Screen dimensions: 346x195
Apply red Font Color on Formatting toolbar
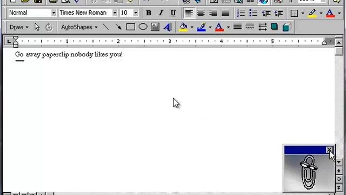[x=330, y=13]
